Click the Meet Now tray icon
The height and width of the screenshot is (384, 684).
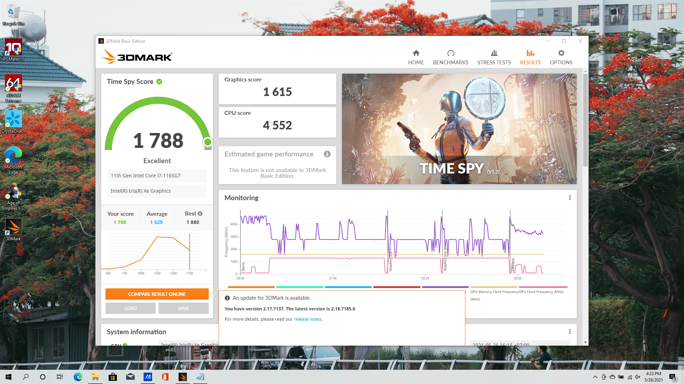[x=604, y=377]
